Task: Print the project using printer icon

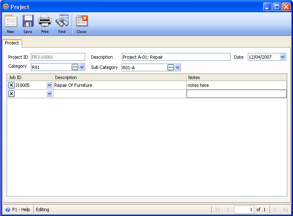Action: [x=45, y=24]
